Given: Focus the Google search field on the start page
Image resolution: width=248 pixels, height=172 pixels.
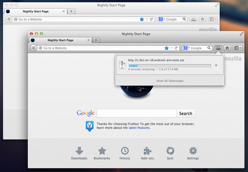Looking at the screenshot, I should pos(137,113).
